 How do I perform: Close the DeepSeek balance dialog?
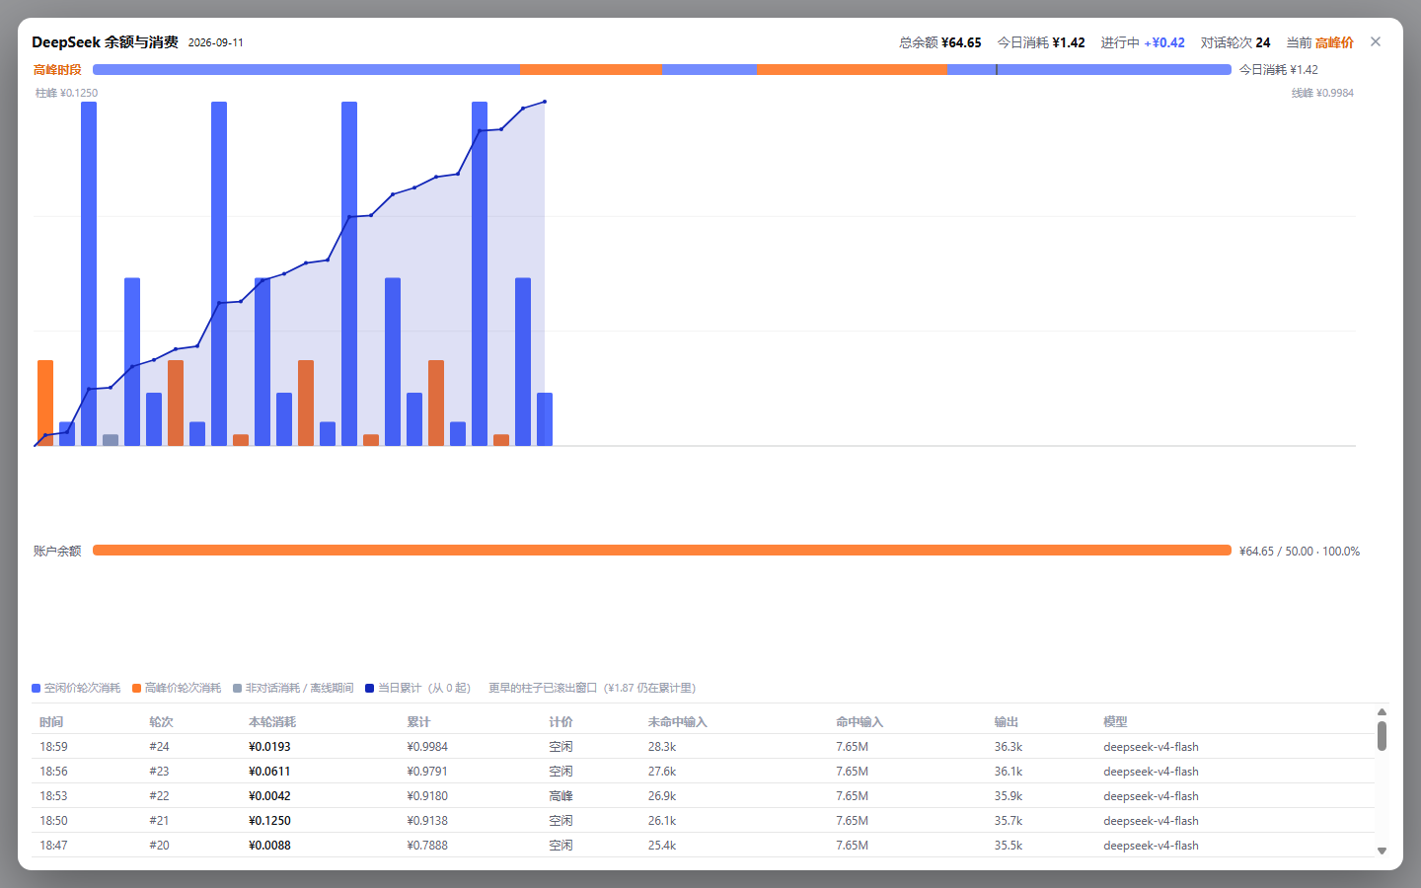tap(1376, 41)
